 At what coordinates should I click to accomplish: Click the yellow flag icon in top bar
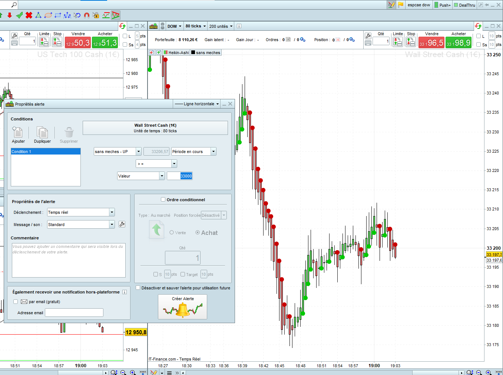[401, 5]
